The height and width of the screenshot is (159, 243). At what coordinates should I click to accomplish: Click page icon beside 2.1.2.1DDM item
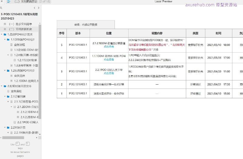click(x=18, y=112)
